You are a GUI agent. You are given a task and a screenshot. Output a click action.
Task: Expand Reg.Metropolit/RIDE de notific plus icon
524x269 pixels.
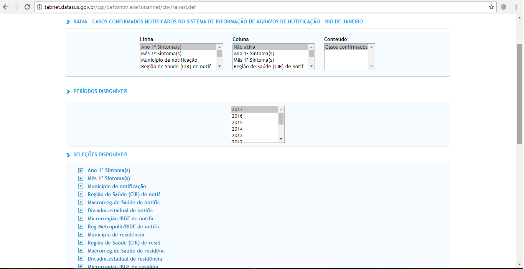[81, 227]
